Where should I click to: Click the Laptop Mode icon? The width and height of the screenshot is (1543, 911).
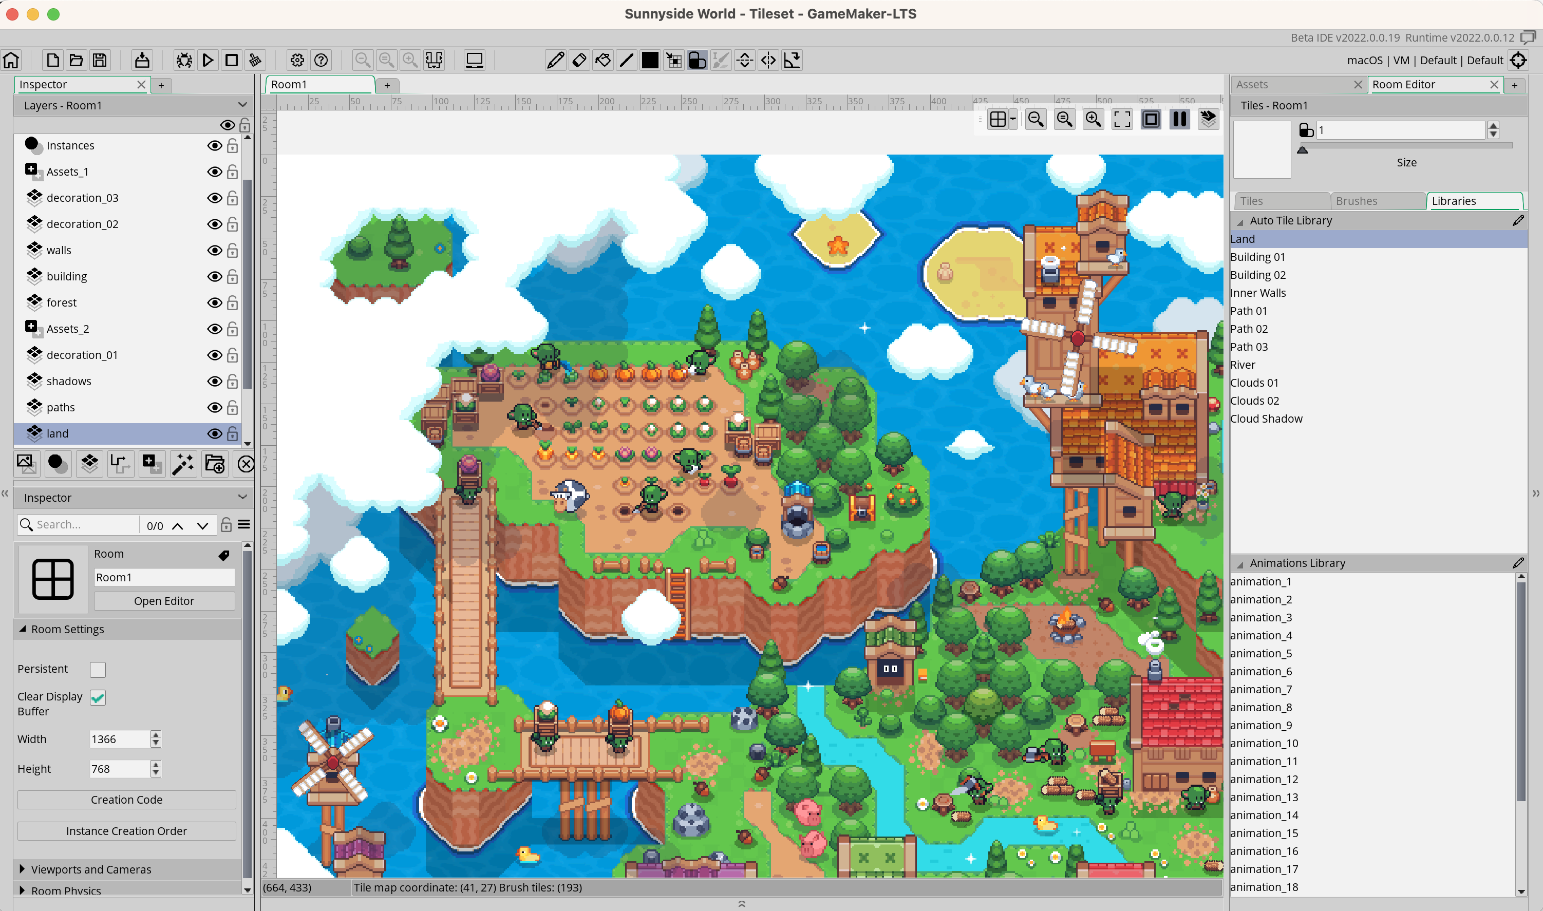[475, 60]
